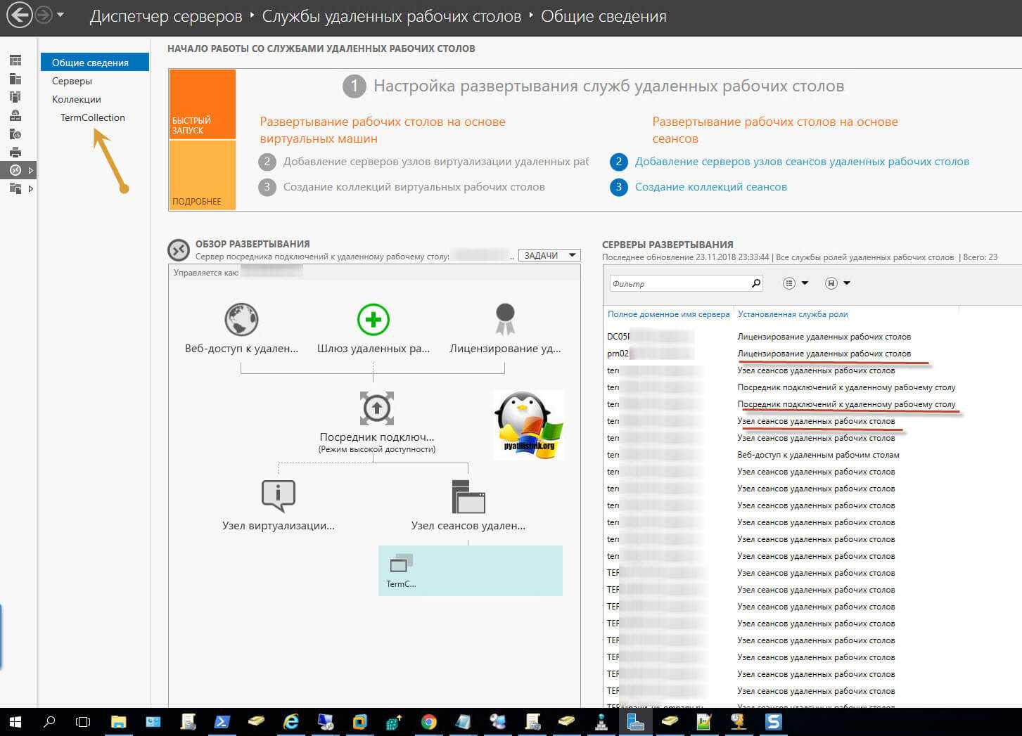The height and width of the screenshot is (736, 1022).
Task: Click the Session Host node icon
Action: tap(468, 497)
